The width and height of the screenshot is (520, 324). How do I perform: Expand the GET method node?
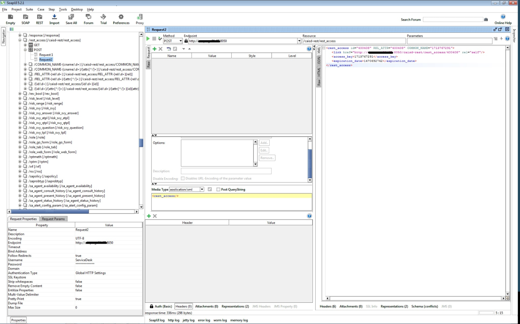pyautogui.click(x=25, y=45)
